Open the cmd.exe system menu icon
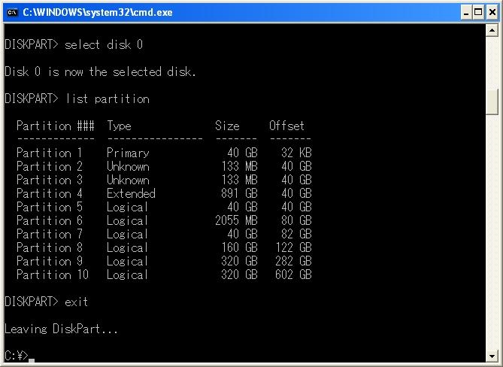The height and width of the screenshot is (367, 503). tap(13, 13)
